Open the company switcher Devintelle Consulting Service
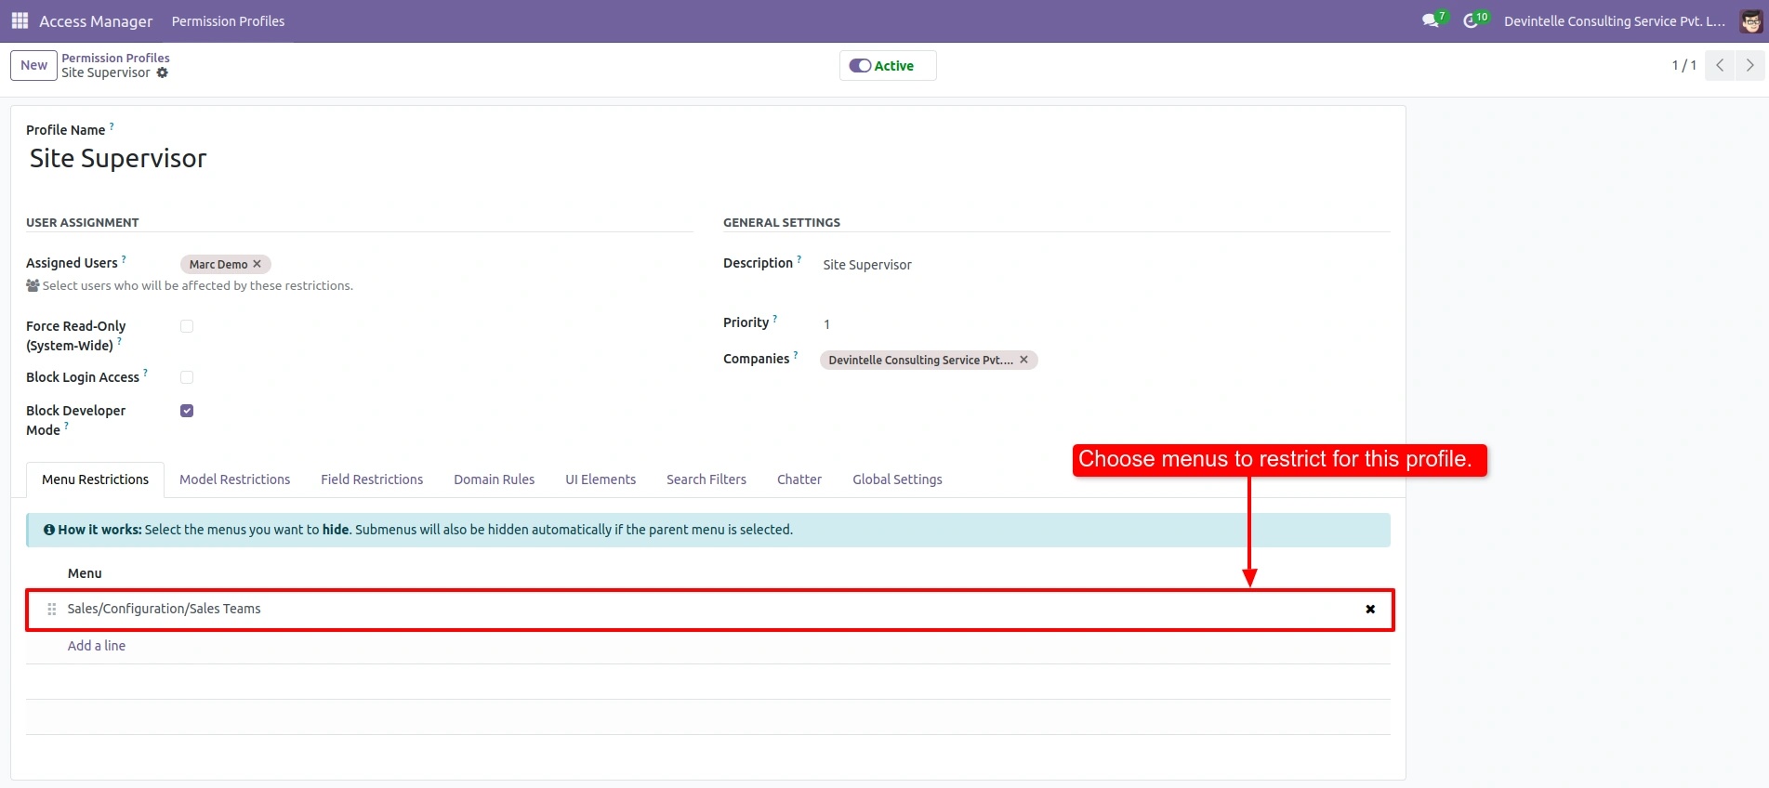The width and height of the screenshot is (1769, 788). [1615, 21]
